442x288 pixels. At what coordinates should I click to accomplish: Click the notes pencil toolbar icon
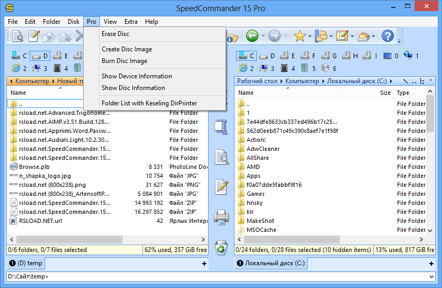342,36
